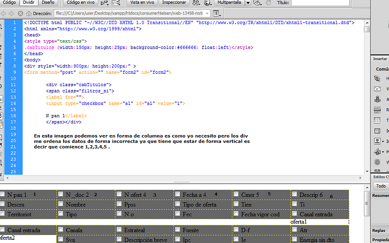
Task: Click the Reglas section header
Action: pos(379,230)
